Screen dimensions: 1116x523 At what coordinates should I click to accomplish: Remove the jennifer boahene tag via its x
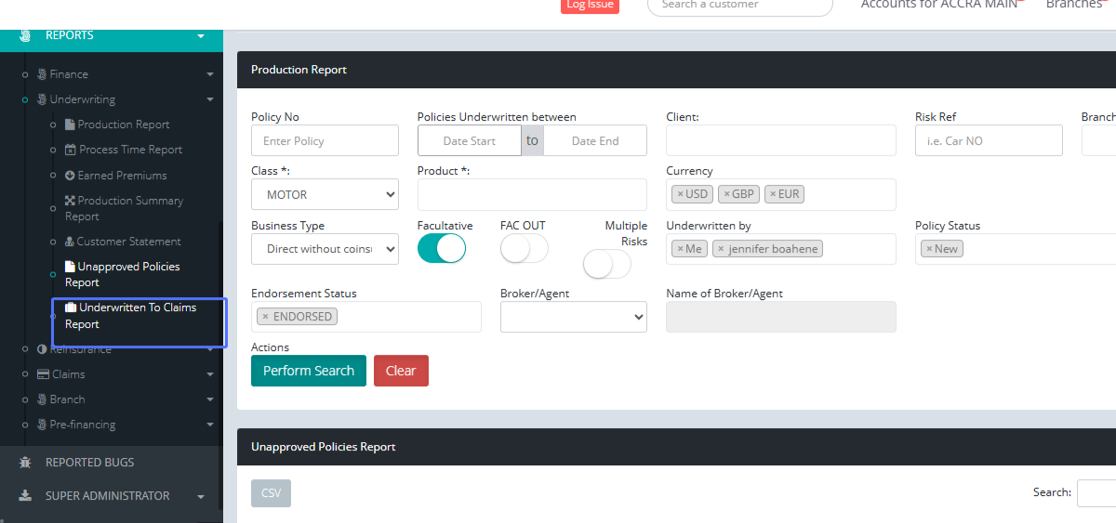tap(721, 249)
